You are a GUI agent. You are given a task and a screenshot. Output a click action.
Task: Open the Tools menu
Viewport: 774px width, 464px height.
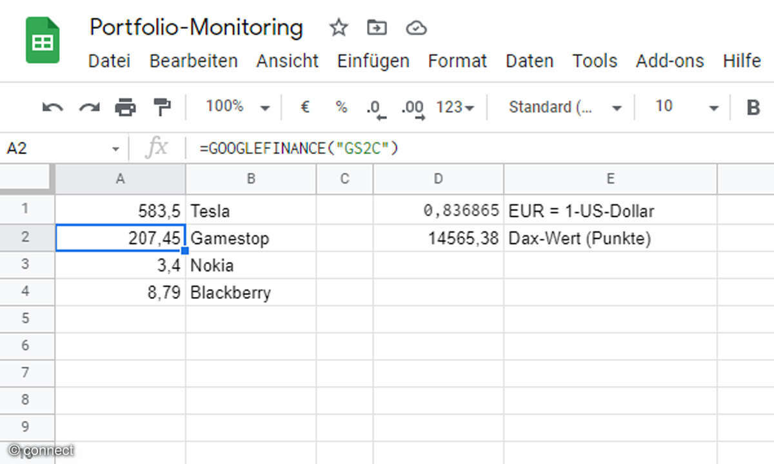(595, 61)
